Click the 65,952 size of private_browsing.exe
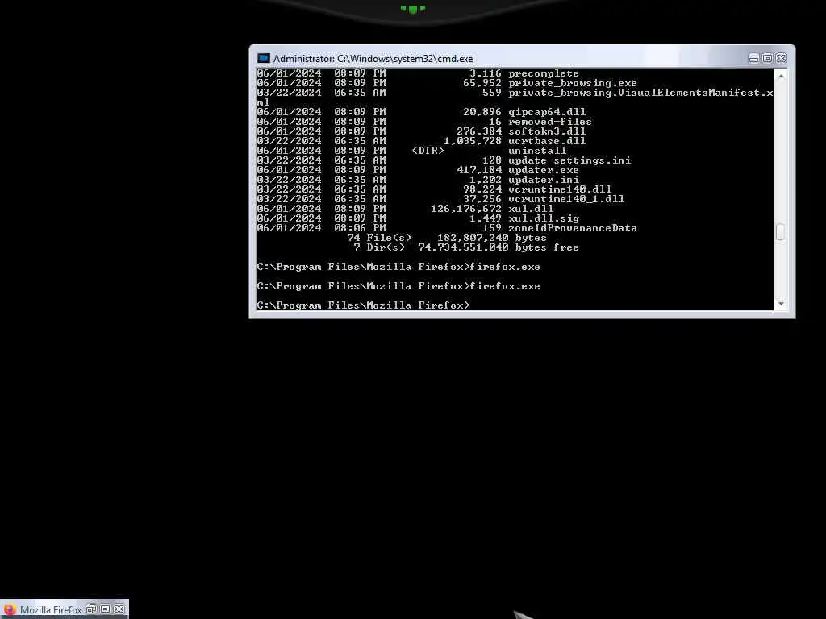 [x=482, y=83]
